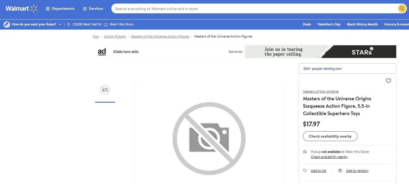Click the gift icon beside Add to registry

[340, 171]
